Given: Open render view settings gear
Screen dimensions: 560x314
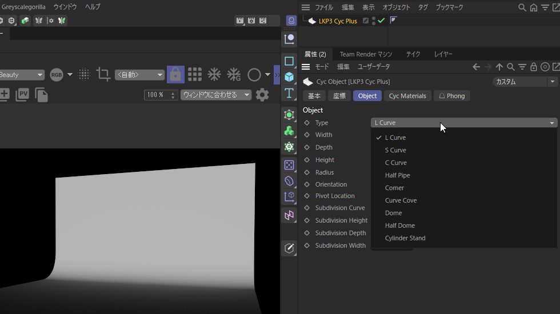Looking at the screenshot, I should (262, 95).
